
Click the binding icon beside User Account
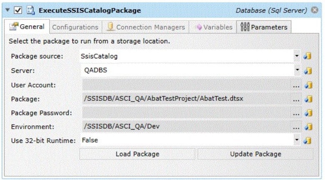tap(308, 85)
